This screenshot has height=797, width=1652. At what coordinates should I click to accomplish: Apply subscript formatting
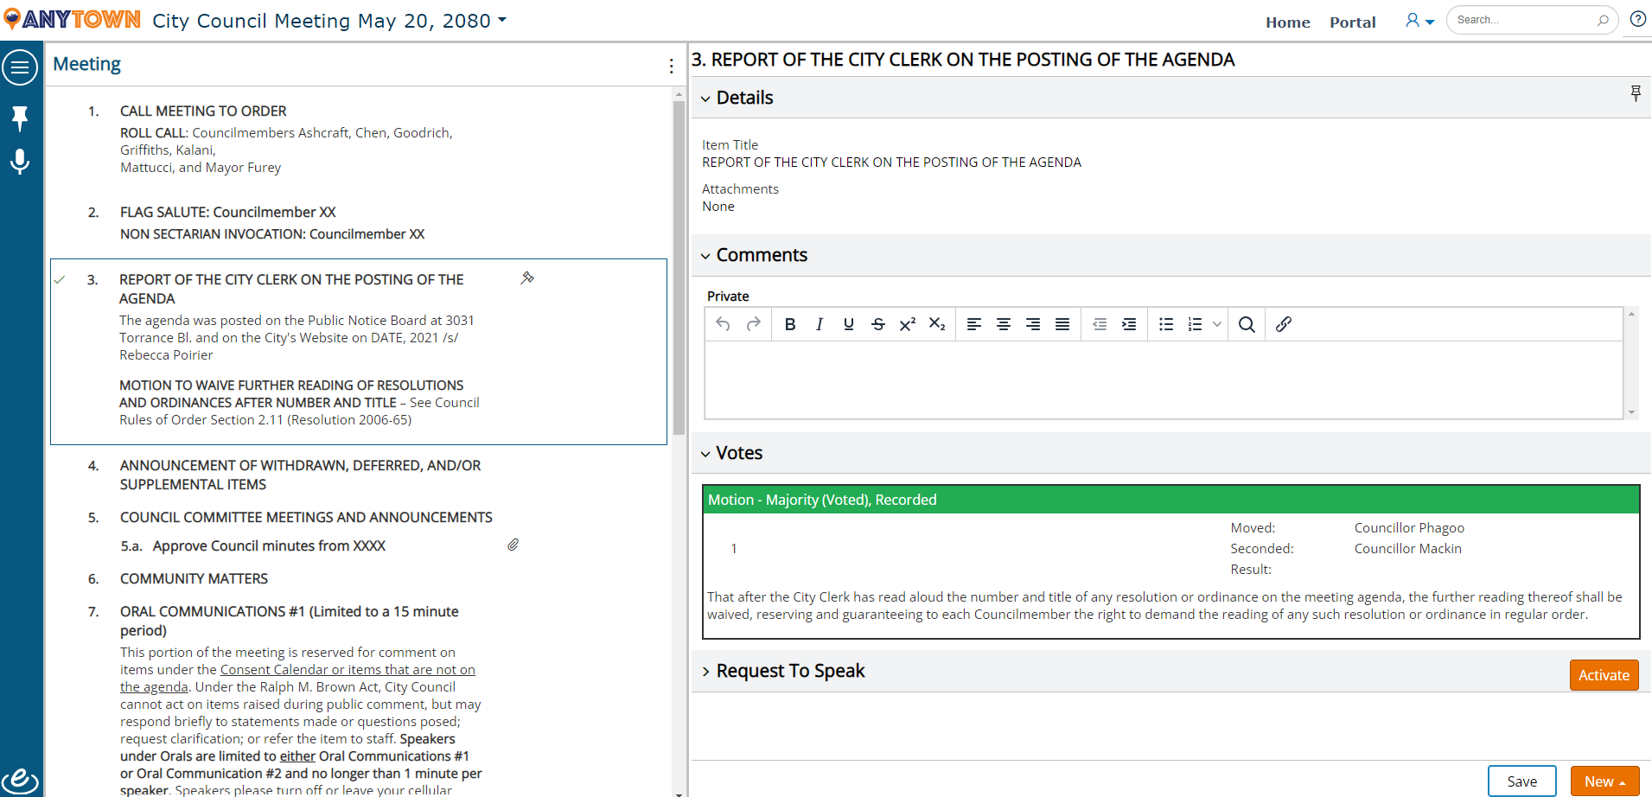[x=937, y=324]
